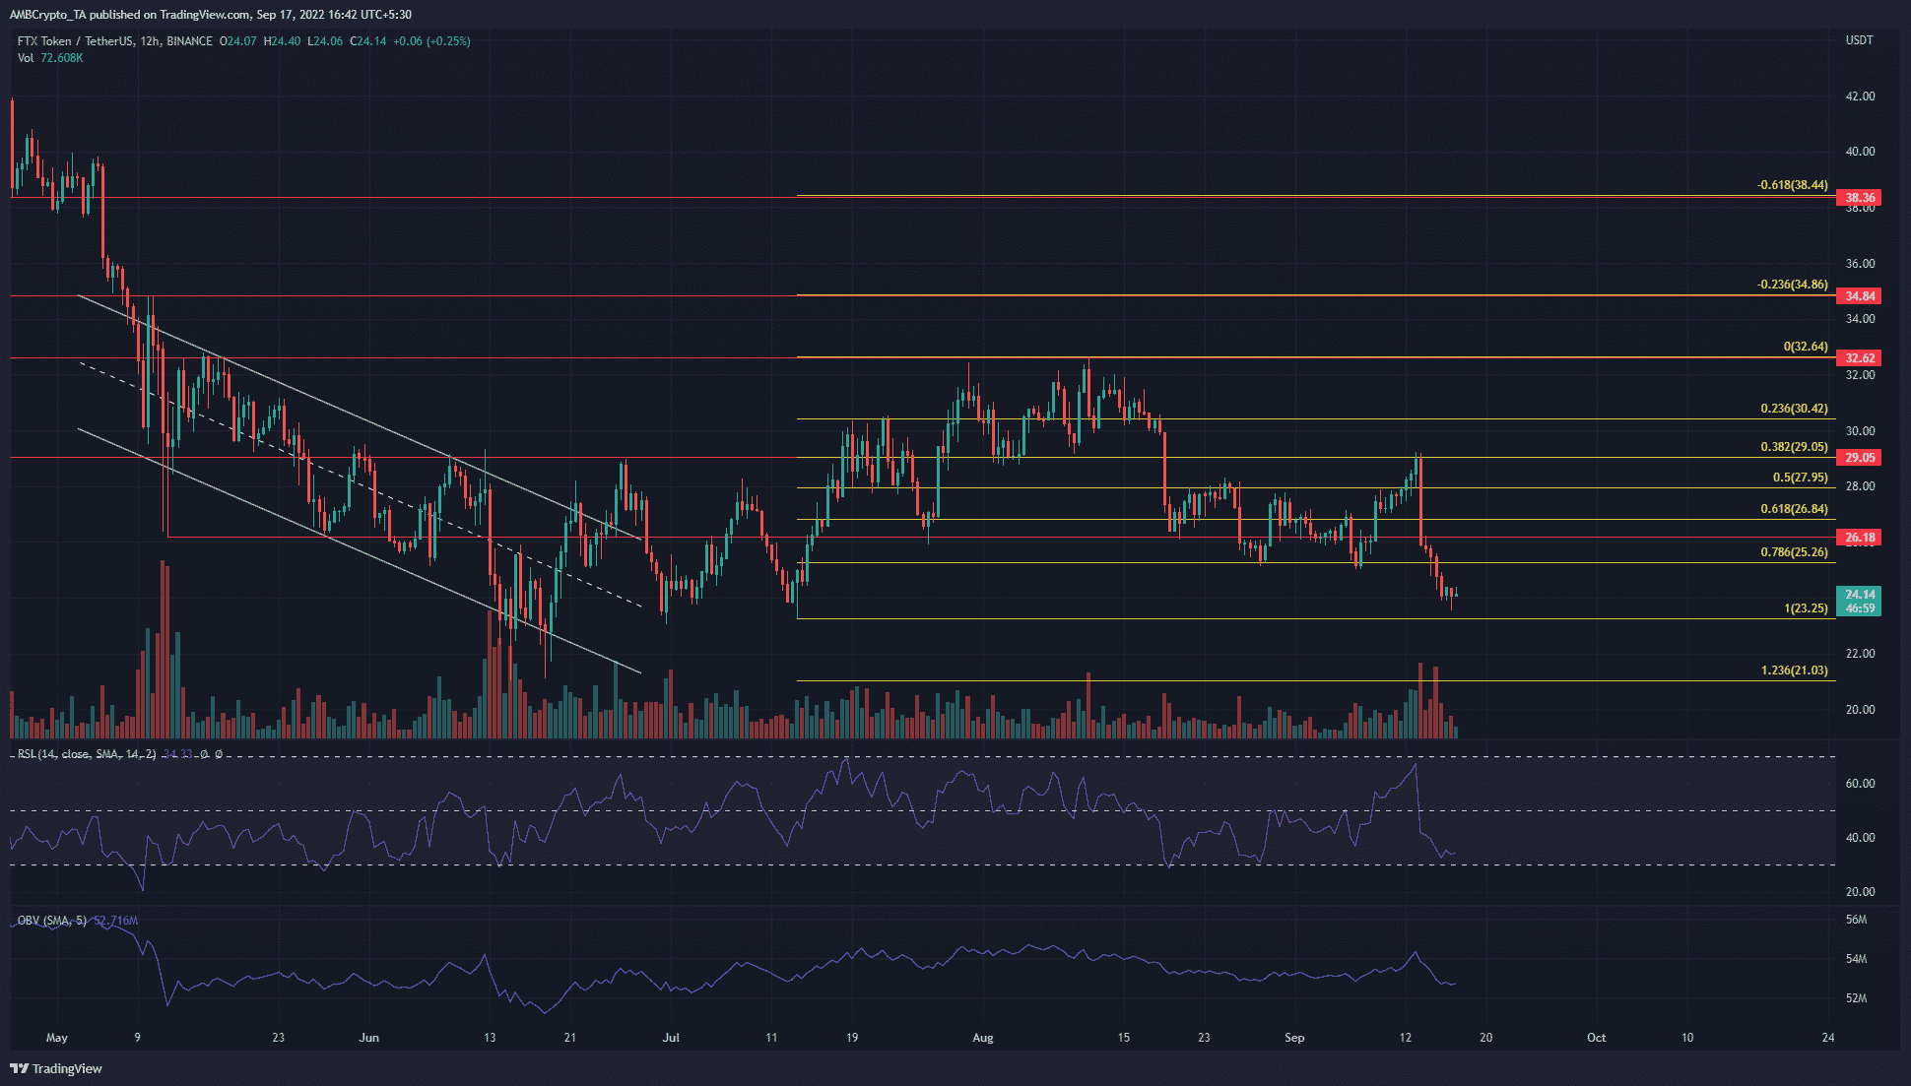Click the 34.00 price axis label
This screenshot has width=1911, height=1086.
coord(1860,319)
